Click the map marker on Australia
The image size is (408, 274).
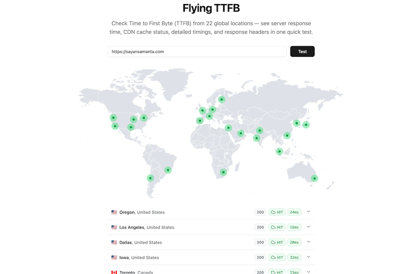pos(314,178)
